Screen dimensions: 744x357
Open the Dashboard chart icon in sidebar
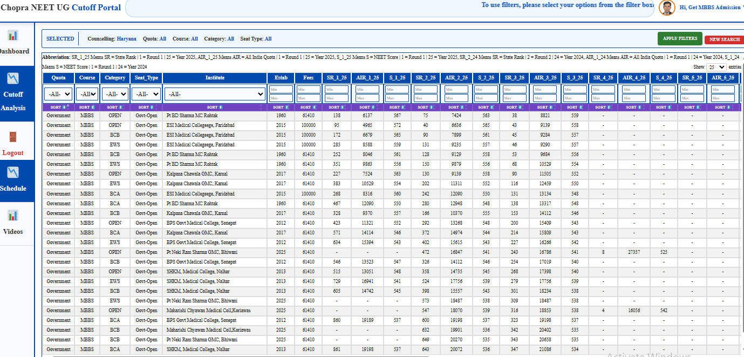click(12, 36)
